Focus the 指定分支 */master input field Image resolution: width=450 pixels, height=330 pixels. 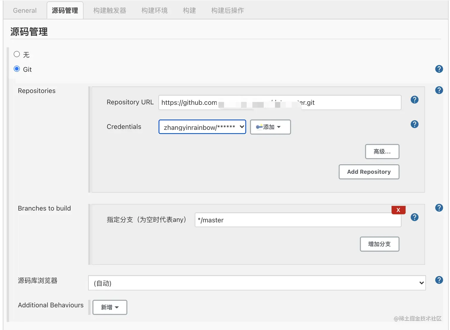(x=298, y=220)
